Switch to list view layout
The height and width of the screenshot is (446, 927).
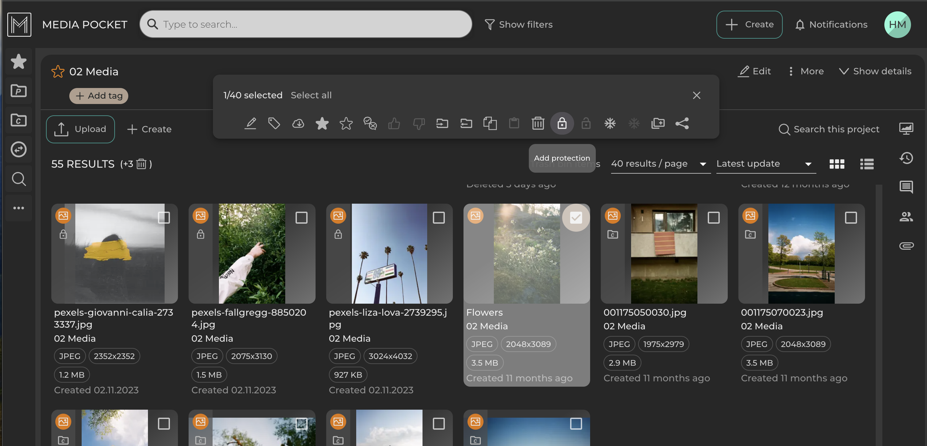[x=867, y=164]
